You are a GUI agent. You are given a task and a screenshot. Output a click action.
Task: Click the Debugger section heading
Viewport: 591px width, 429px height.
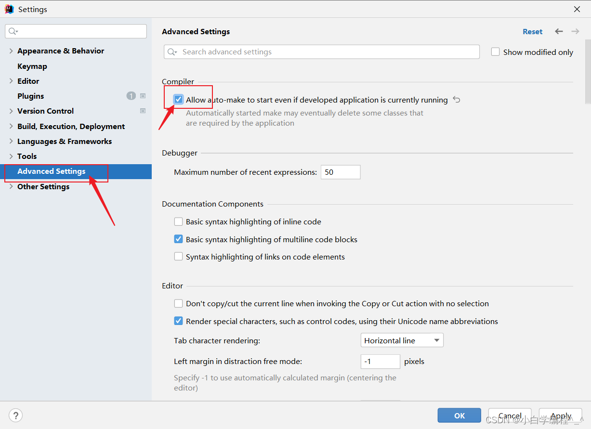[180, 153]
